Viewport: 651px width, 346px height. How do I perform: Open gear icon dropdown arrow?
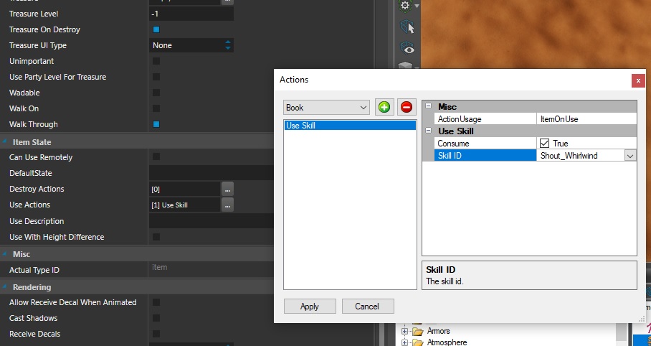tap(417, 6)
